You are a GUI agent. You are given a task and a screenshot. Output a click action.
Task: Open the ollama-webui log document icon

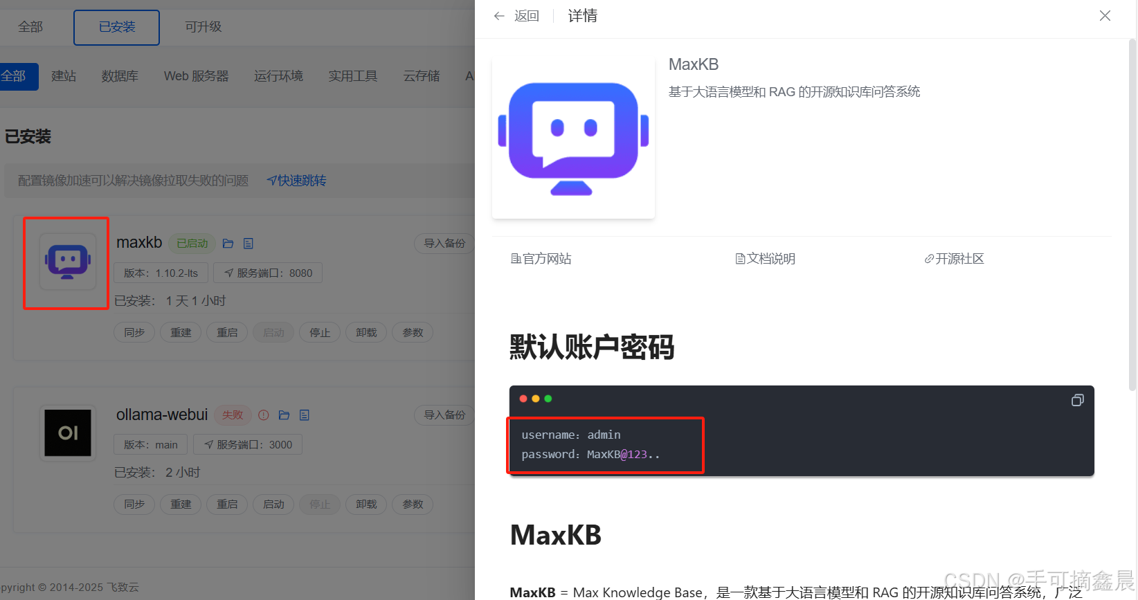[305, 415]
